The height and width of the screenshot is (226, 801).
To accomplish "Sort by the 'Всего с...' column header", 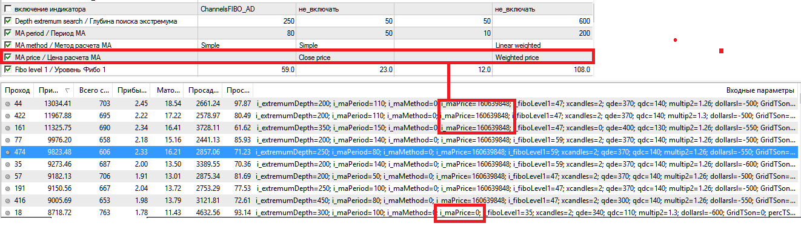I will pos(94,90).
